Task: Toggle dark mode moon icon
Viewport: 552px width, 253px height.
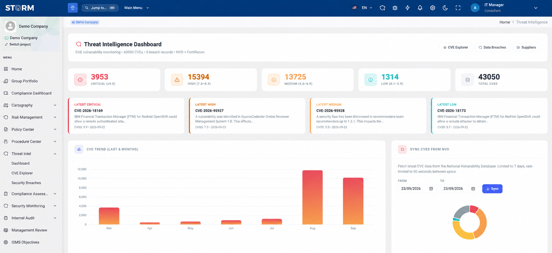Action: 445,8
